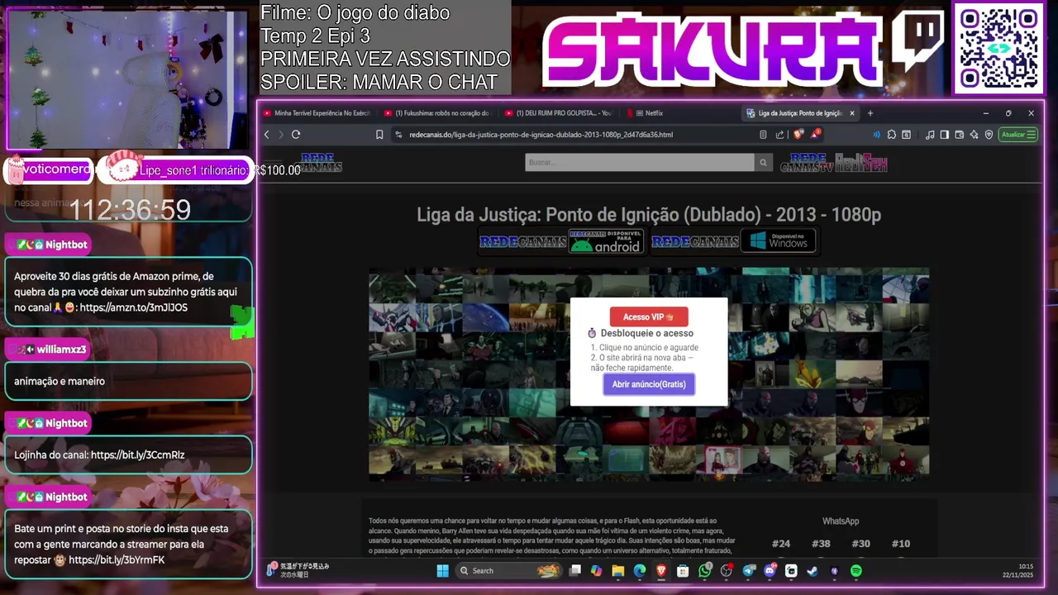
Task: Open Brave Rewards triangle icon
Action: point(816,134)
